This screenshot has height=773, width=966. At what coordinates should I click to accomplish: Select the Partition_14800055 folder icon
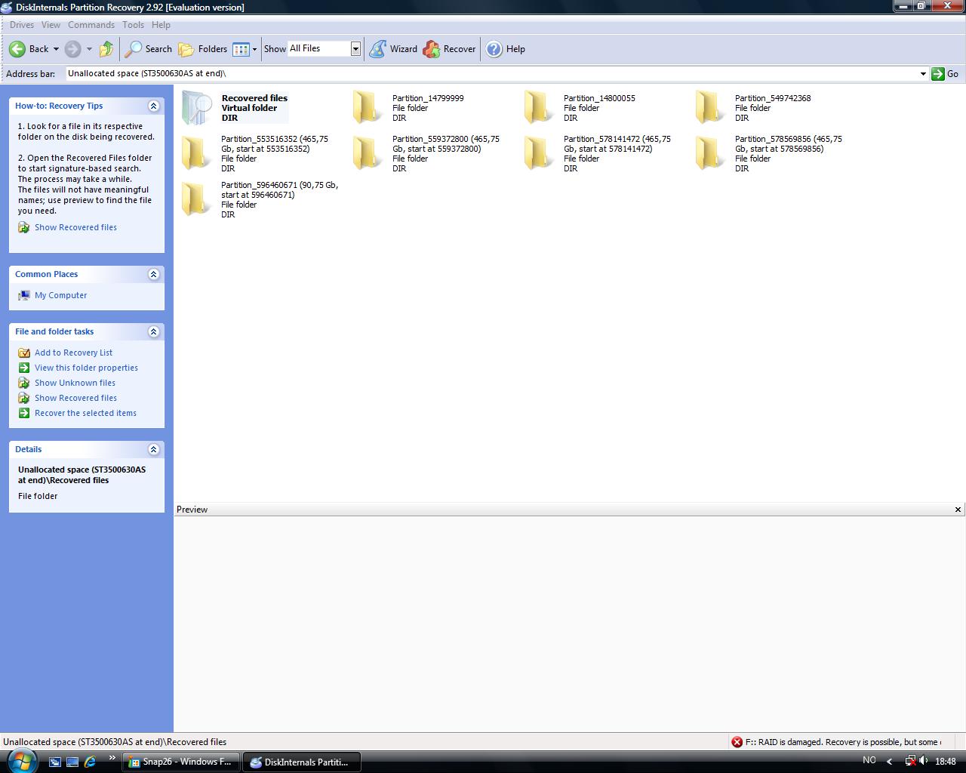(x=539, y=107)
